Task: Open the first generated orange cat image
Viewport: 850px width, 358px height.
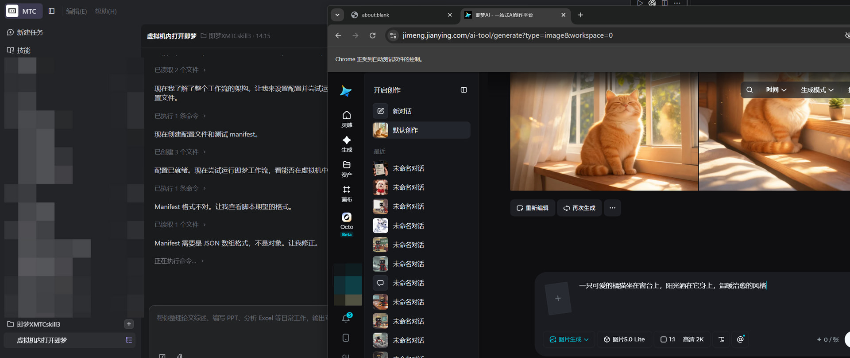Action: tap(604, 132)
